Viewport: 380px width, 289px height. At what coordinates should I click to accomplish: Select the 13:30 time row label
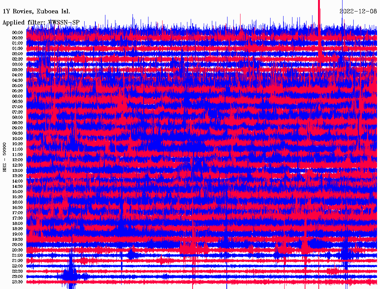point(17,176)
